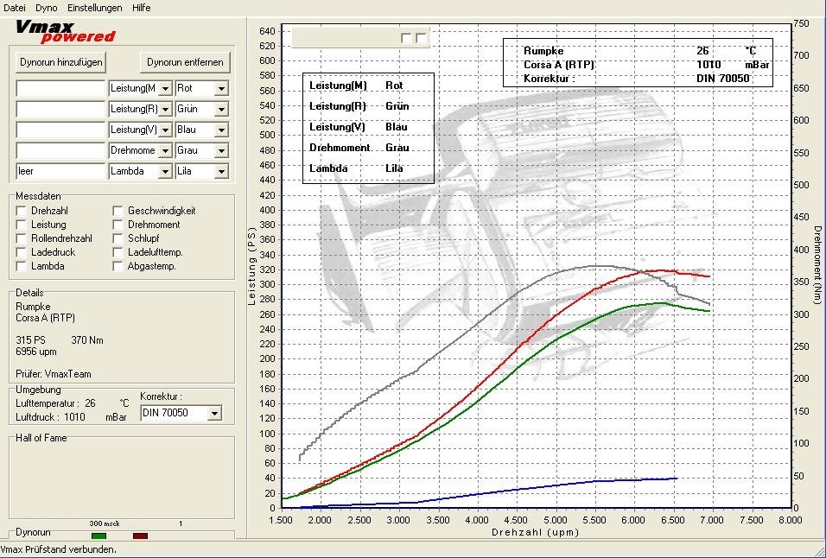Click the input field containing 'leer'
The image size is (826, 558).
pyautogui.click(x=60, y=171)
